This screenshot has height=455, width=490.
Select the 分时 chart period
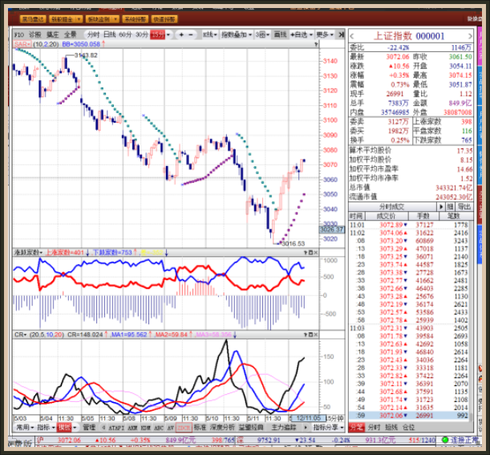pos(93,35)
